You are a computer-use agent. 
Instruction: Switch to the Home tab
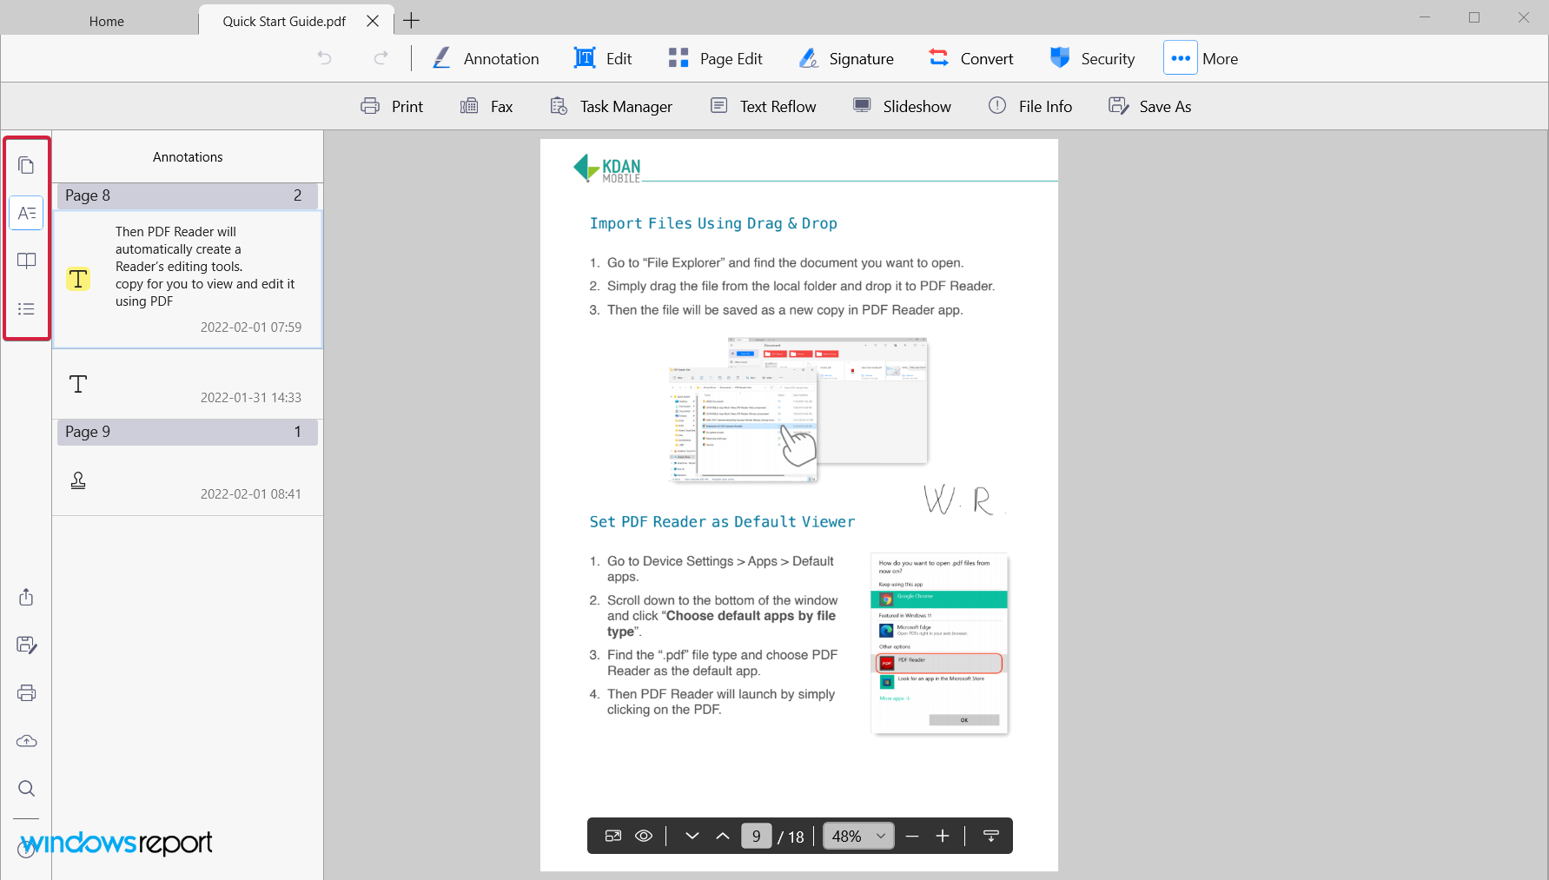click(x=107, y=21)
